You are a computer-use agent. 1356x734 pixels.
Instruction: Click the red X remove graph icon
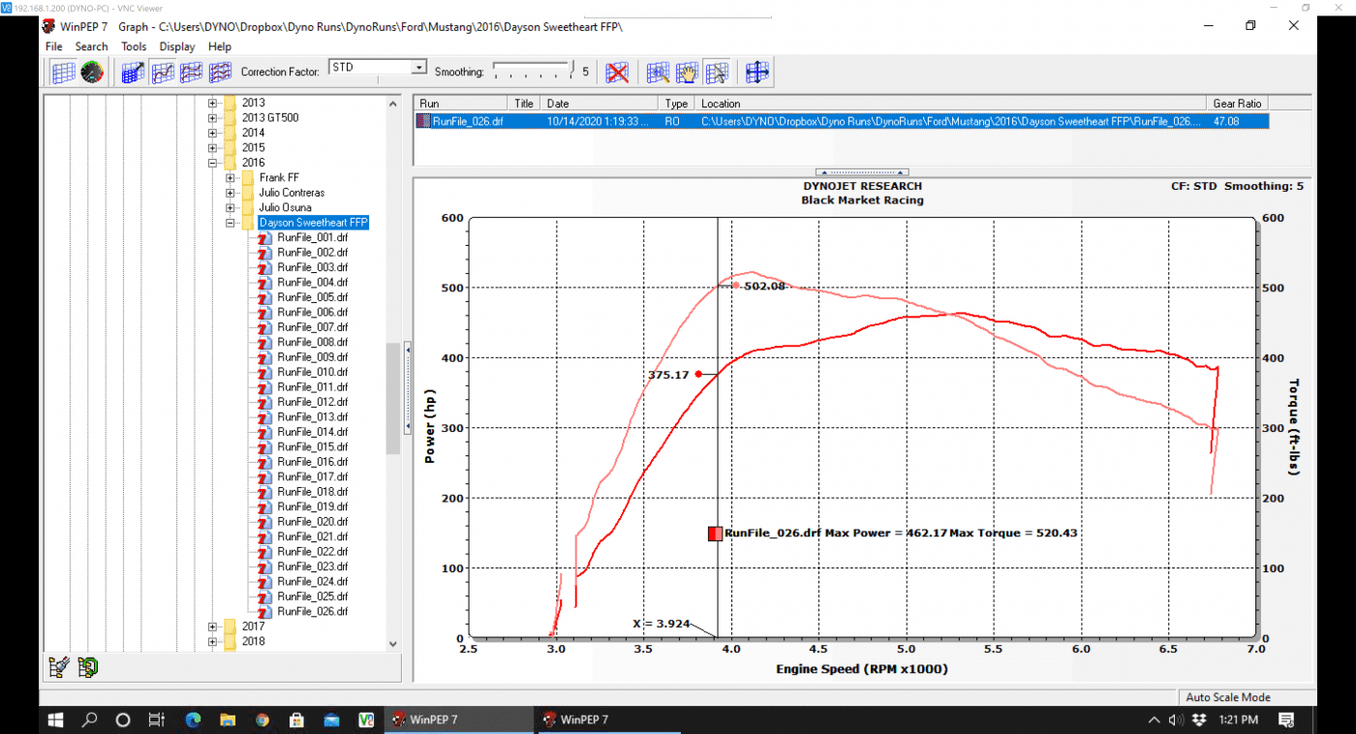617,72
